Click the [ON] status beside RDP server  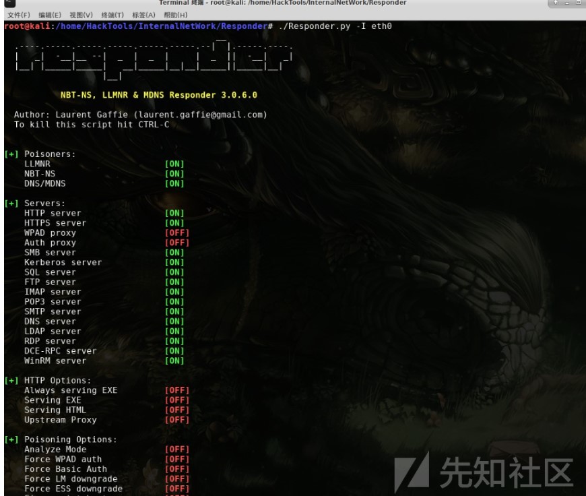[174, 341]
